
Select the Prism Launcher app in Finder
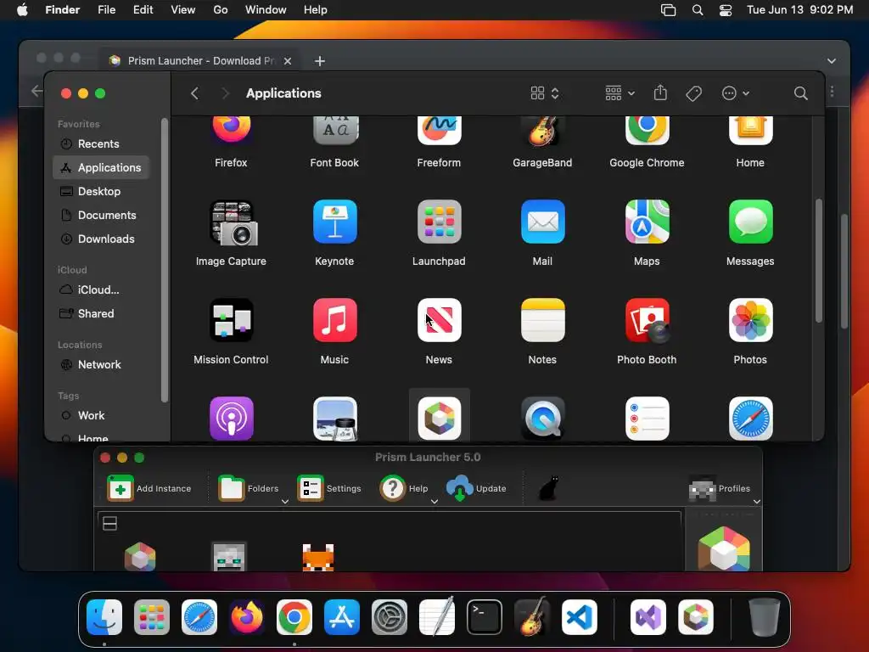439,419
